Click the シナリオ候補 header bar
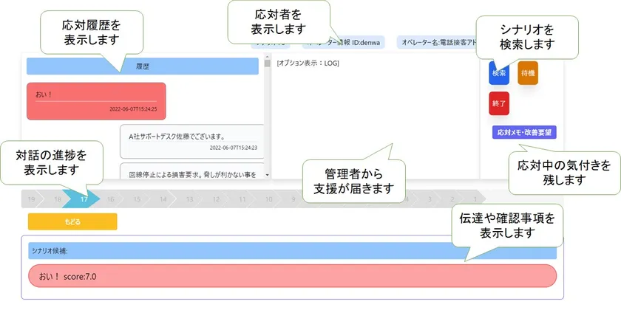The height and width of the screenshot is (327, 621). point(292,251)
